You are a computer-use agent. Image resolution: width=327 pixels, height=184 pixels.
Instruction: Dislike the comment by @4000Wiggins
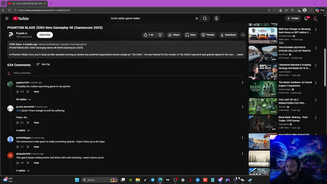[x=28, y=147]
